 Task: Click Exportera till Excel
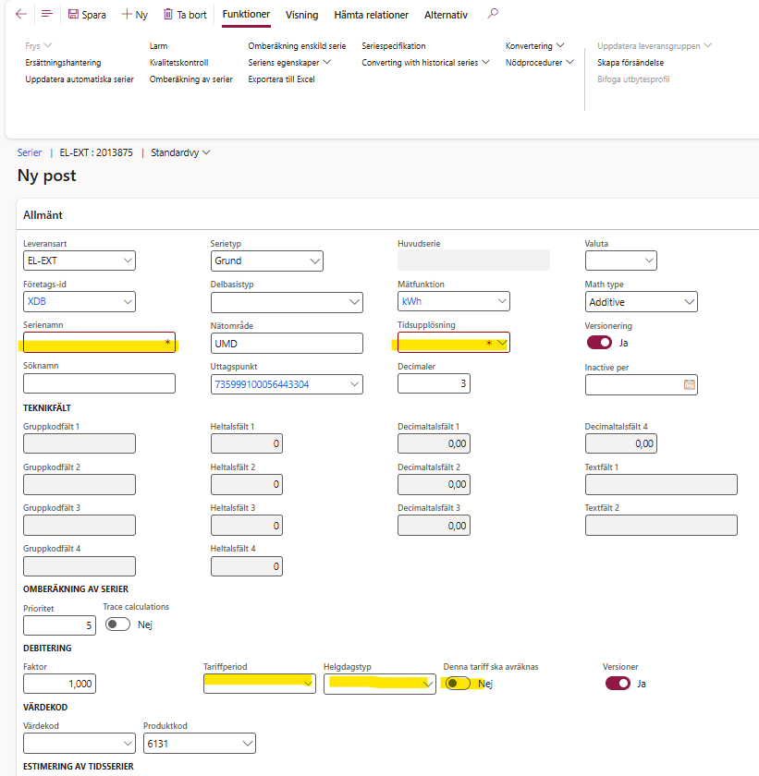click(281, 79)
